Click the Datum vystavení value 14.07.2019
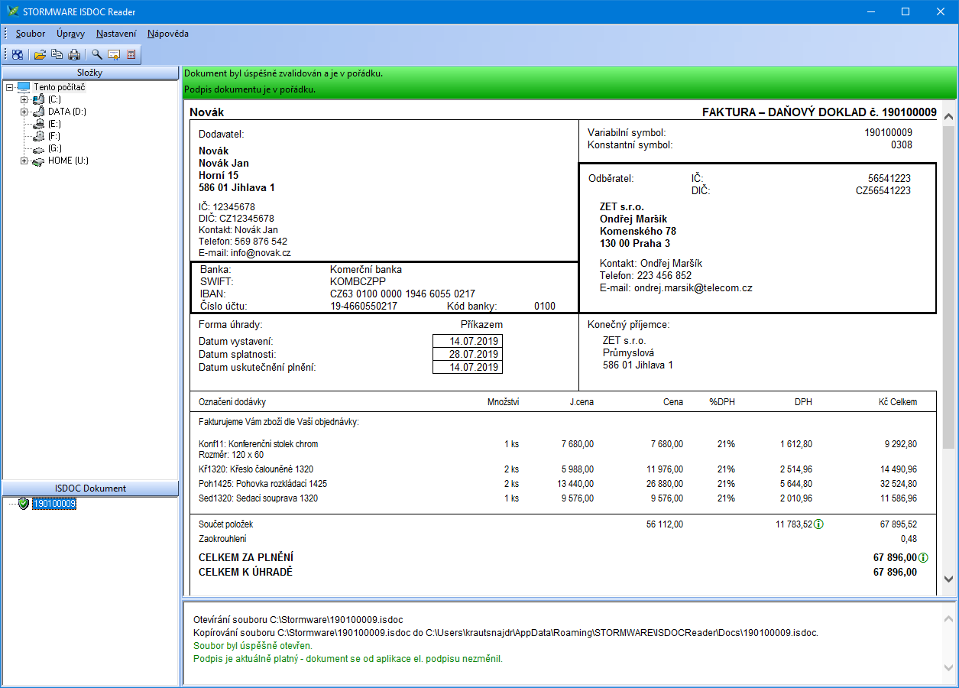 point(468,342)
